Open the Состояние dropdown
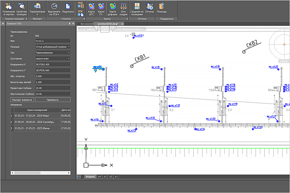The width and height of the screenshot is (290, 193). pos(53,59)
